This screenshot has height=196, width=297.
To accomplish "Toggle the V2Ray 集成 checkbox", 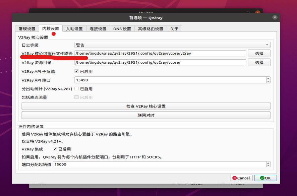I will 55,149.
